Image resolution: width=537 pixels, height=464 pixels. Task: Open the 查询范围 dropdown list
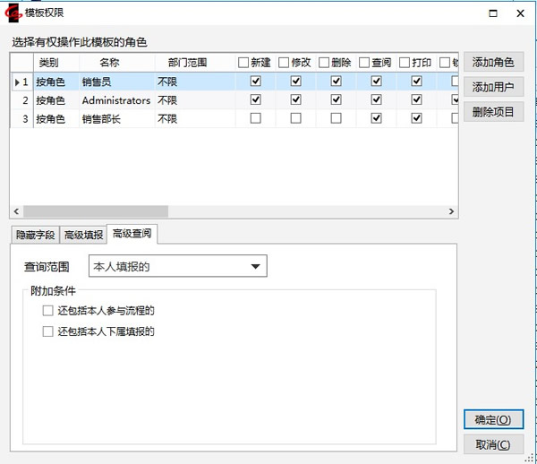point(255,266)
